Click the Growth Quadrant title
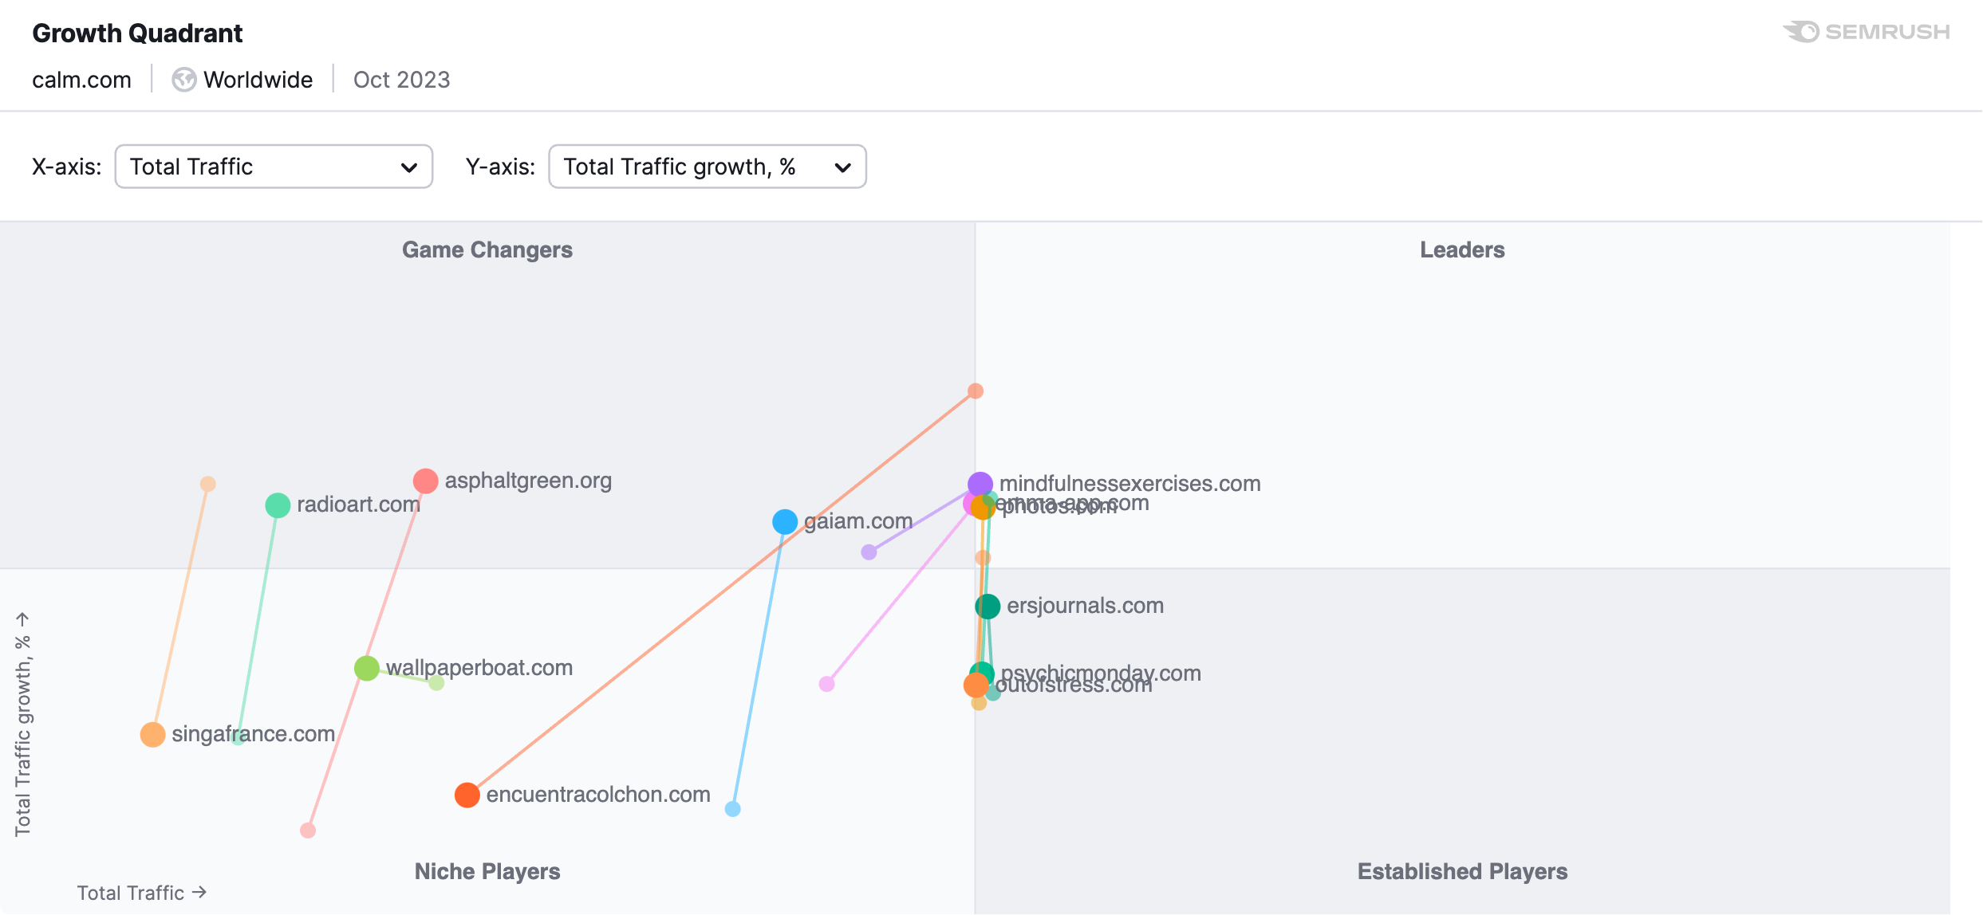Image resolution: width=1983 pixels, height=915 pixels. [x=137, y=33]
